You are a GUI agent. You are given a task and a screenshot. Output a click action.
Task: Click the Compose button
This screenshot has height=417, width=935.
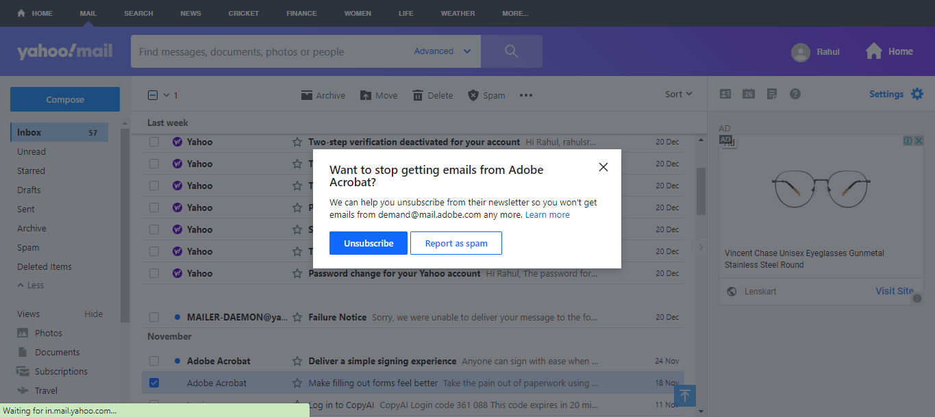coord(65,99)
